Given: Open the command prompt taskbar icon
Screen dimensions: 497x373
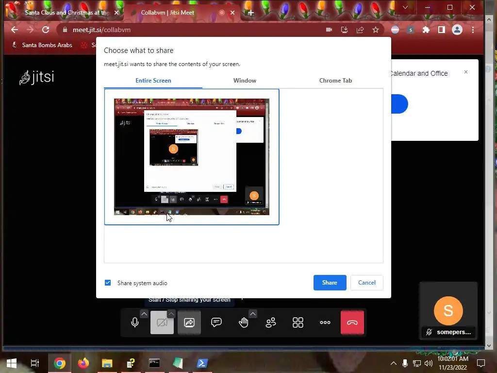Looking at the screenshot, I should pos(154,363).
